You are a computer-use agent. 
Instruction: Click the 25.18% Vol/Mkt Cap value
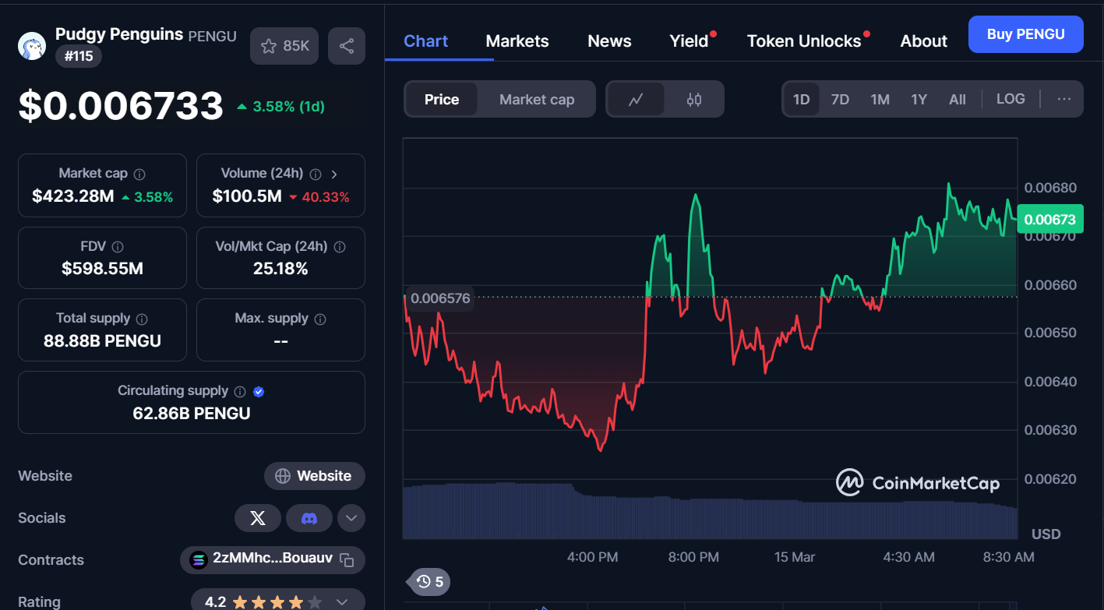click(x=280, y=269)
